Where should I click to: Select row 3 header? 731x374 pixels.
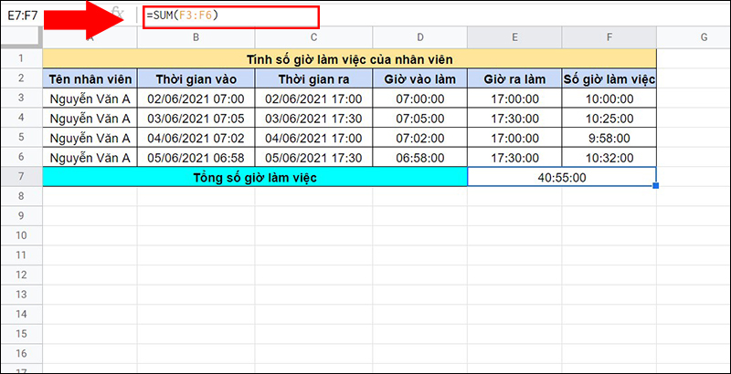point(21,99)
